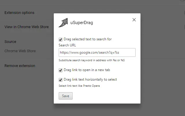Open View in Chrome Web Store
This screenshot has width=185, height=116.
click(27, 27)
